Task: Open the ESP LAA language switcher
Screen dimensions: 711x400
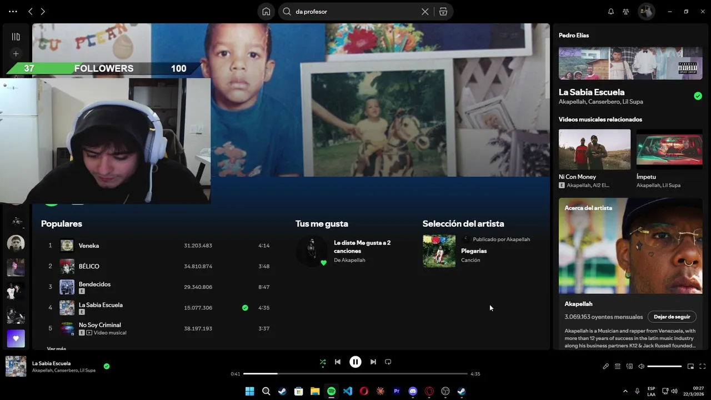Action: pyautogui.click(x=651, y=391)
